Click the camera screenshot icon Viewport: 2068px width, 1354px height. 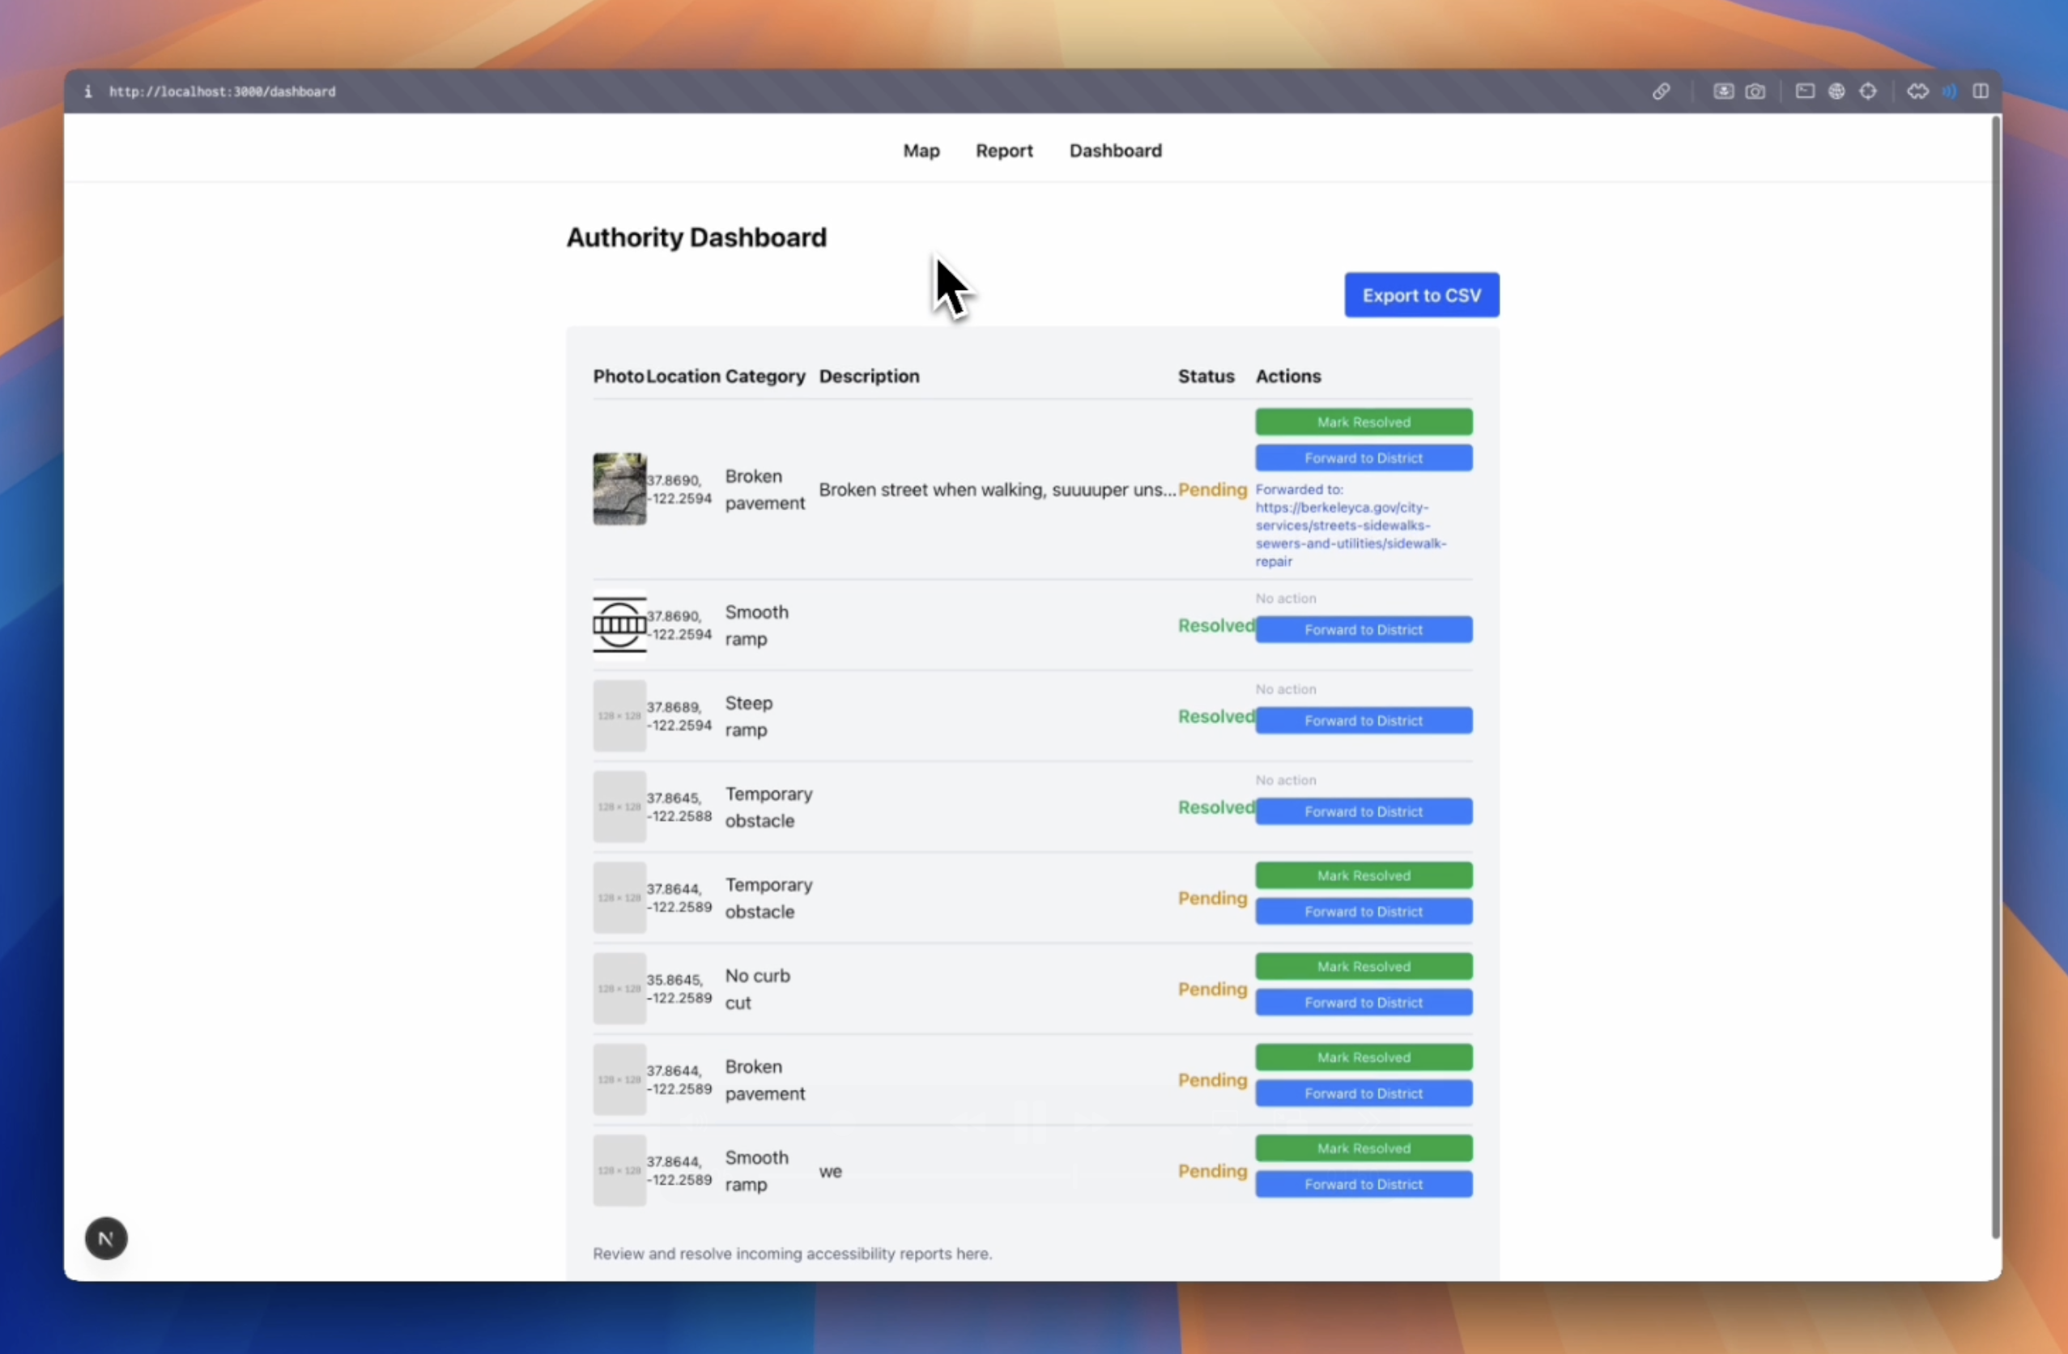(x=1755, y=92)
